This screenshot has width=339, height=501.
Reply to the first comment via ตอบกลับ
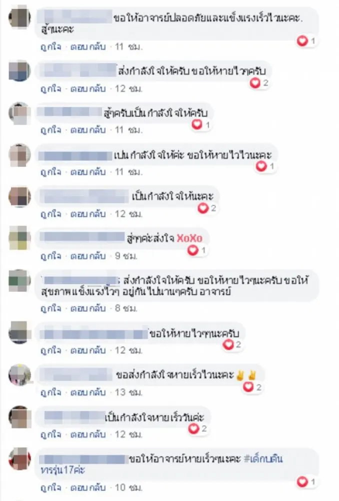tap(87, 47)
